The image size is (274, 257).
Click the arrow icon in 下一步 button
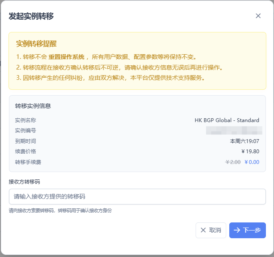coord(237,230)
